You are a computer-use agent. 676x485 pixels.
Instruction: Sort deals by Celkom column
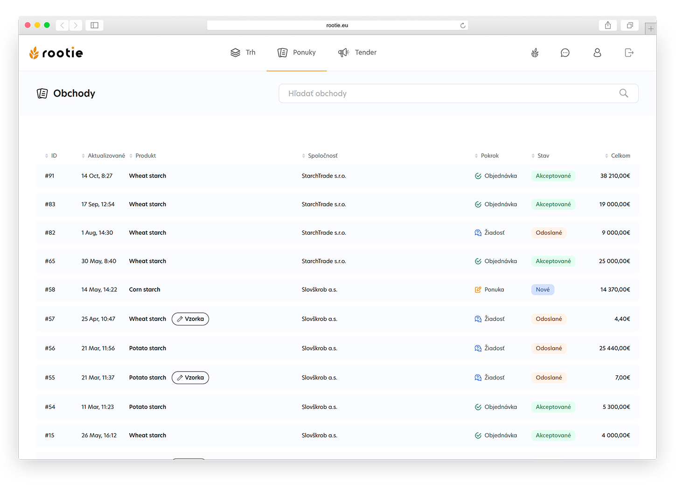620,156
